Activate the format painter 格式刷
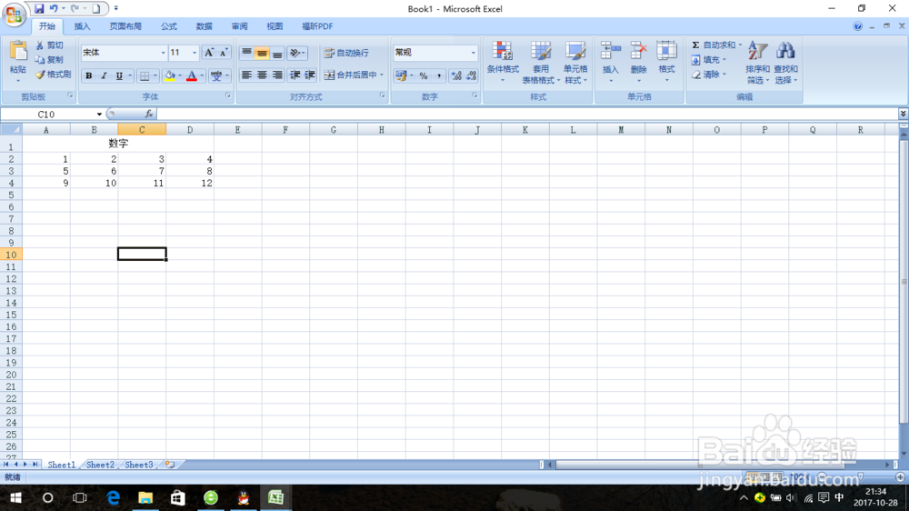This screenshot has width=909, height=511. click(53, 75)
